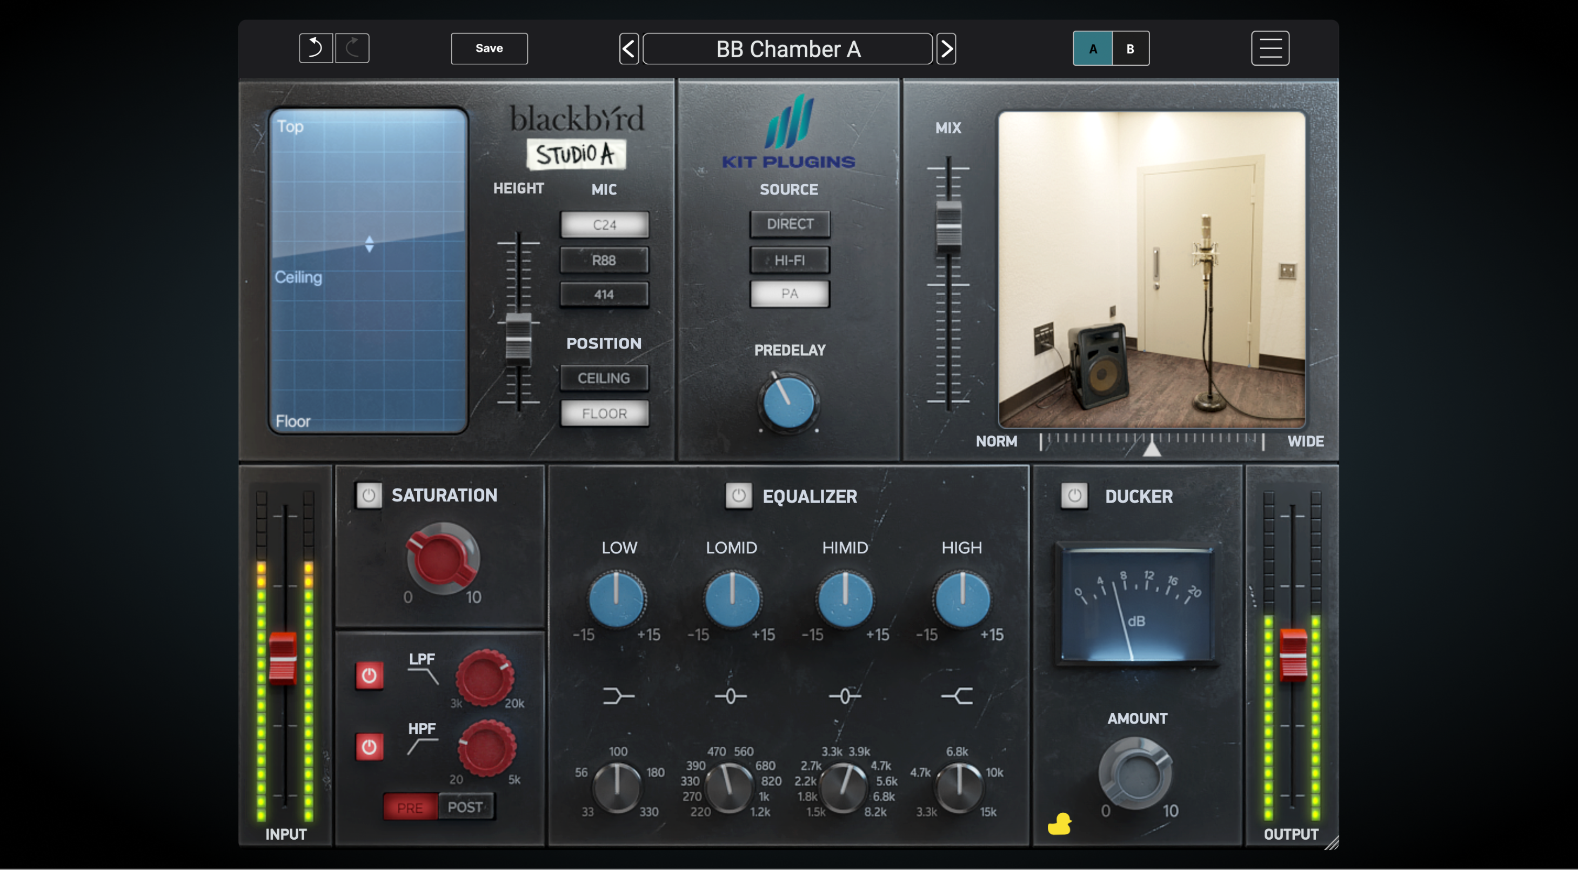
Task: Click the HIMID bell filter shape icon
Action: [x=845, y=696]
